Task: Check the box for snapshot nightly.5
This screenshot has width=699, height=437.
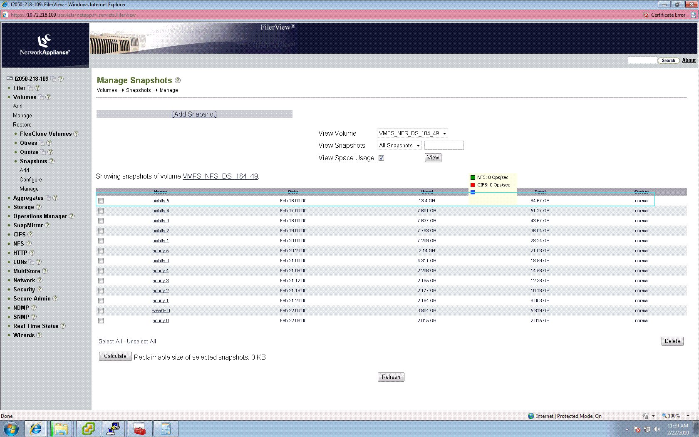Action: point(101,201)
